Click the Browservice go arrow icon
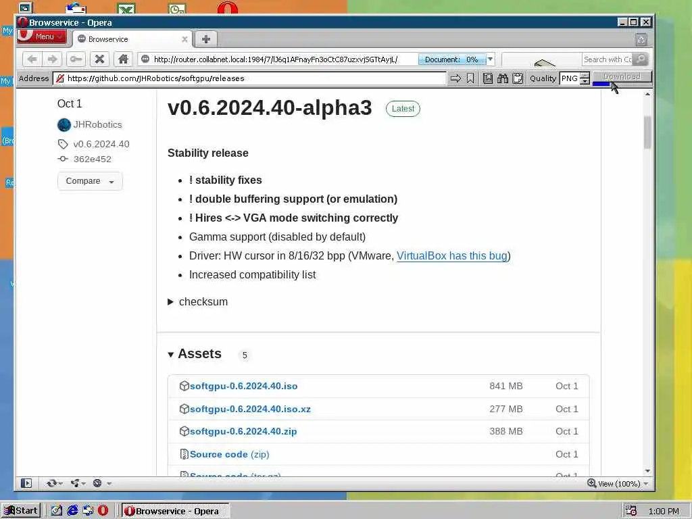 455,78
